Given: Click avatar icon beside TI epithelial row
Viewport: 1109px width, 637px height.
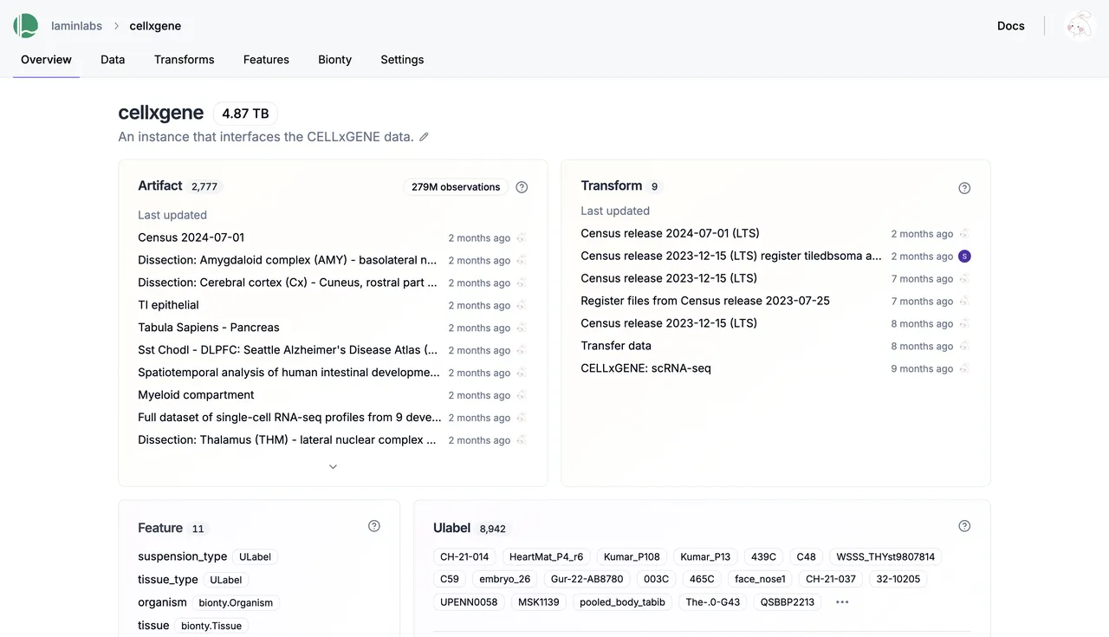Looking at the screenshot, I should tap(522, 305).
